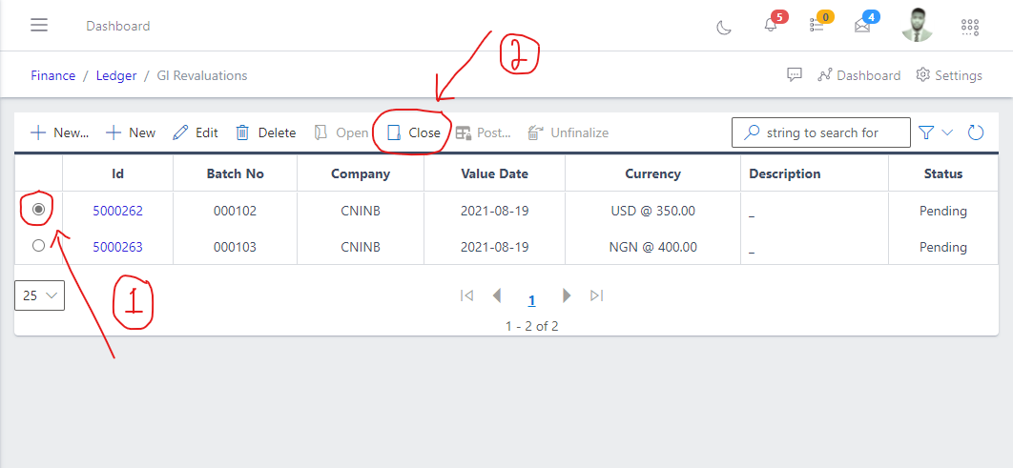Click the Edit pencil button
This screenshot has width=1013, height=468.
click(x=196, y=133)
